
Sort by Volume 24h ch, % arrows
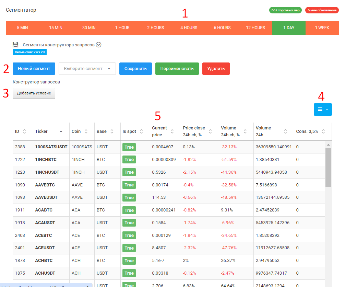(x=245, y=131)
